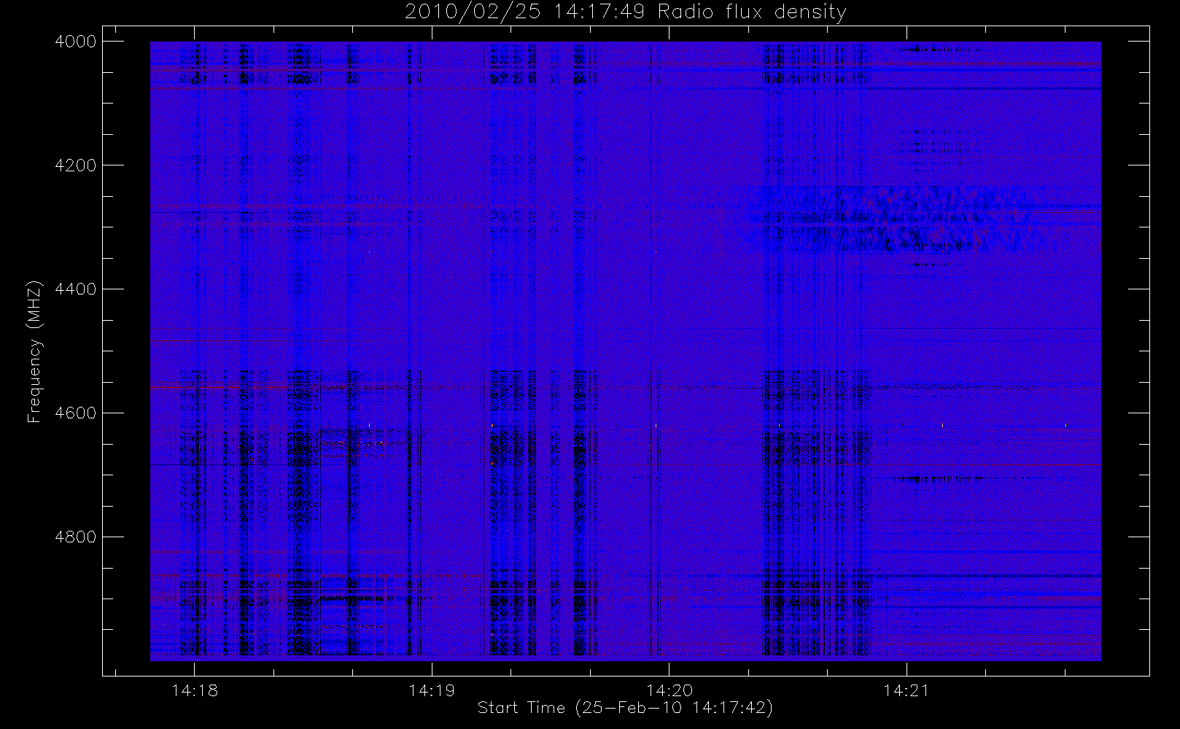This screenshot has height=729, width=1180.
Task: Click the 4200 frequency tick label
Action: [x=76, y=165]
